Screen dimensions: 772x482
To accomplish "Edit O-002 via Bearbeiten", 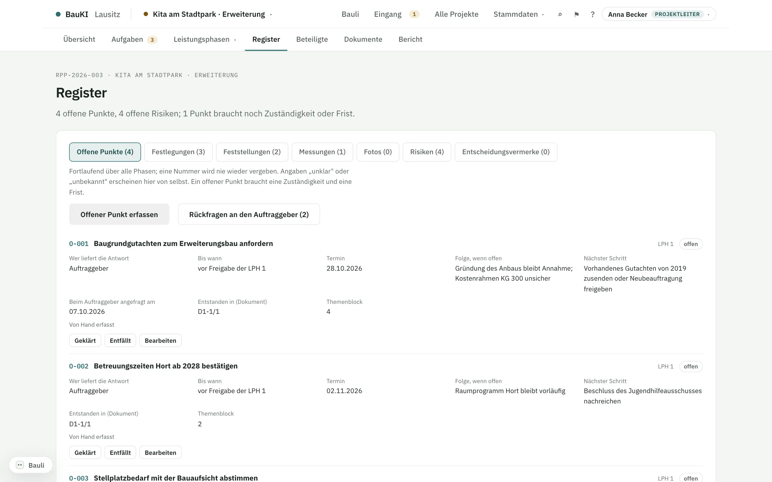I will (x=160, y=453).
